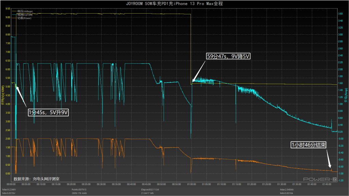Click the 5.00 voltage axis label

point(8,87)
